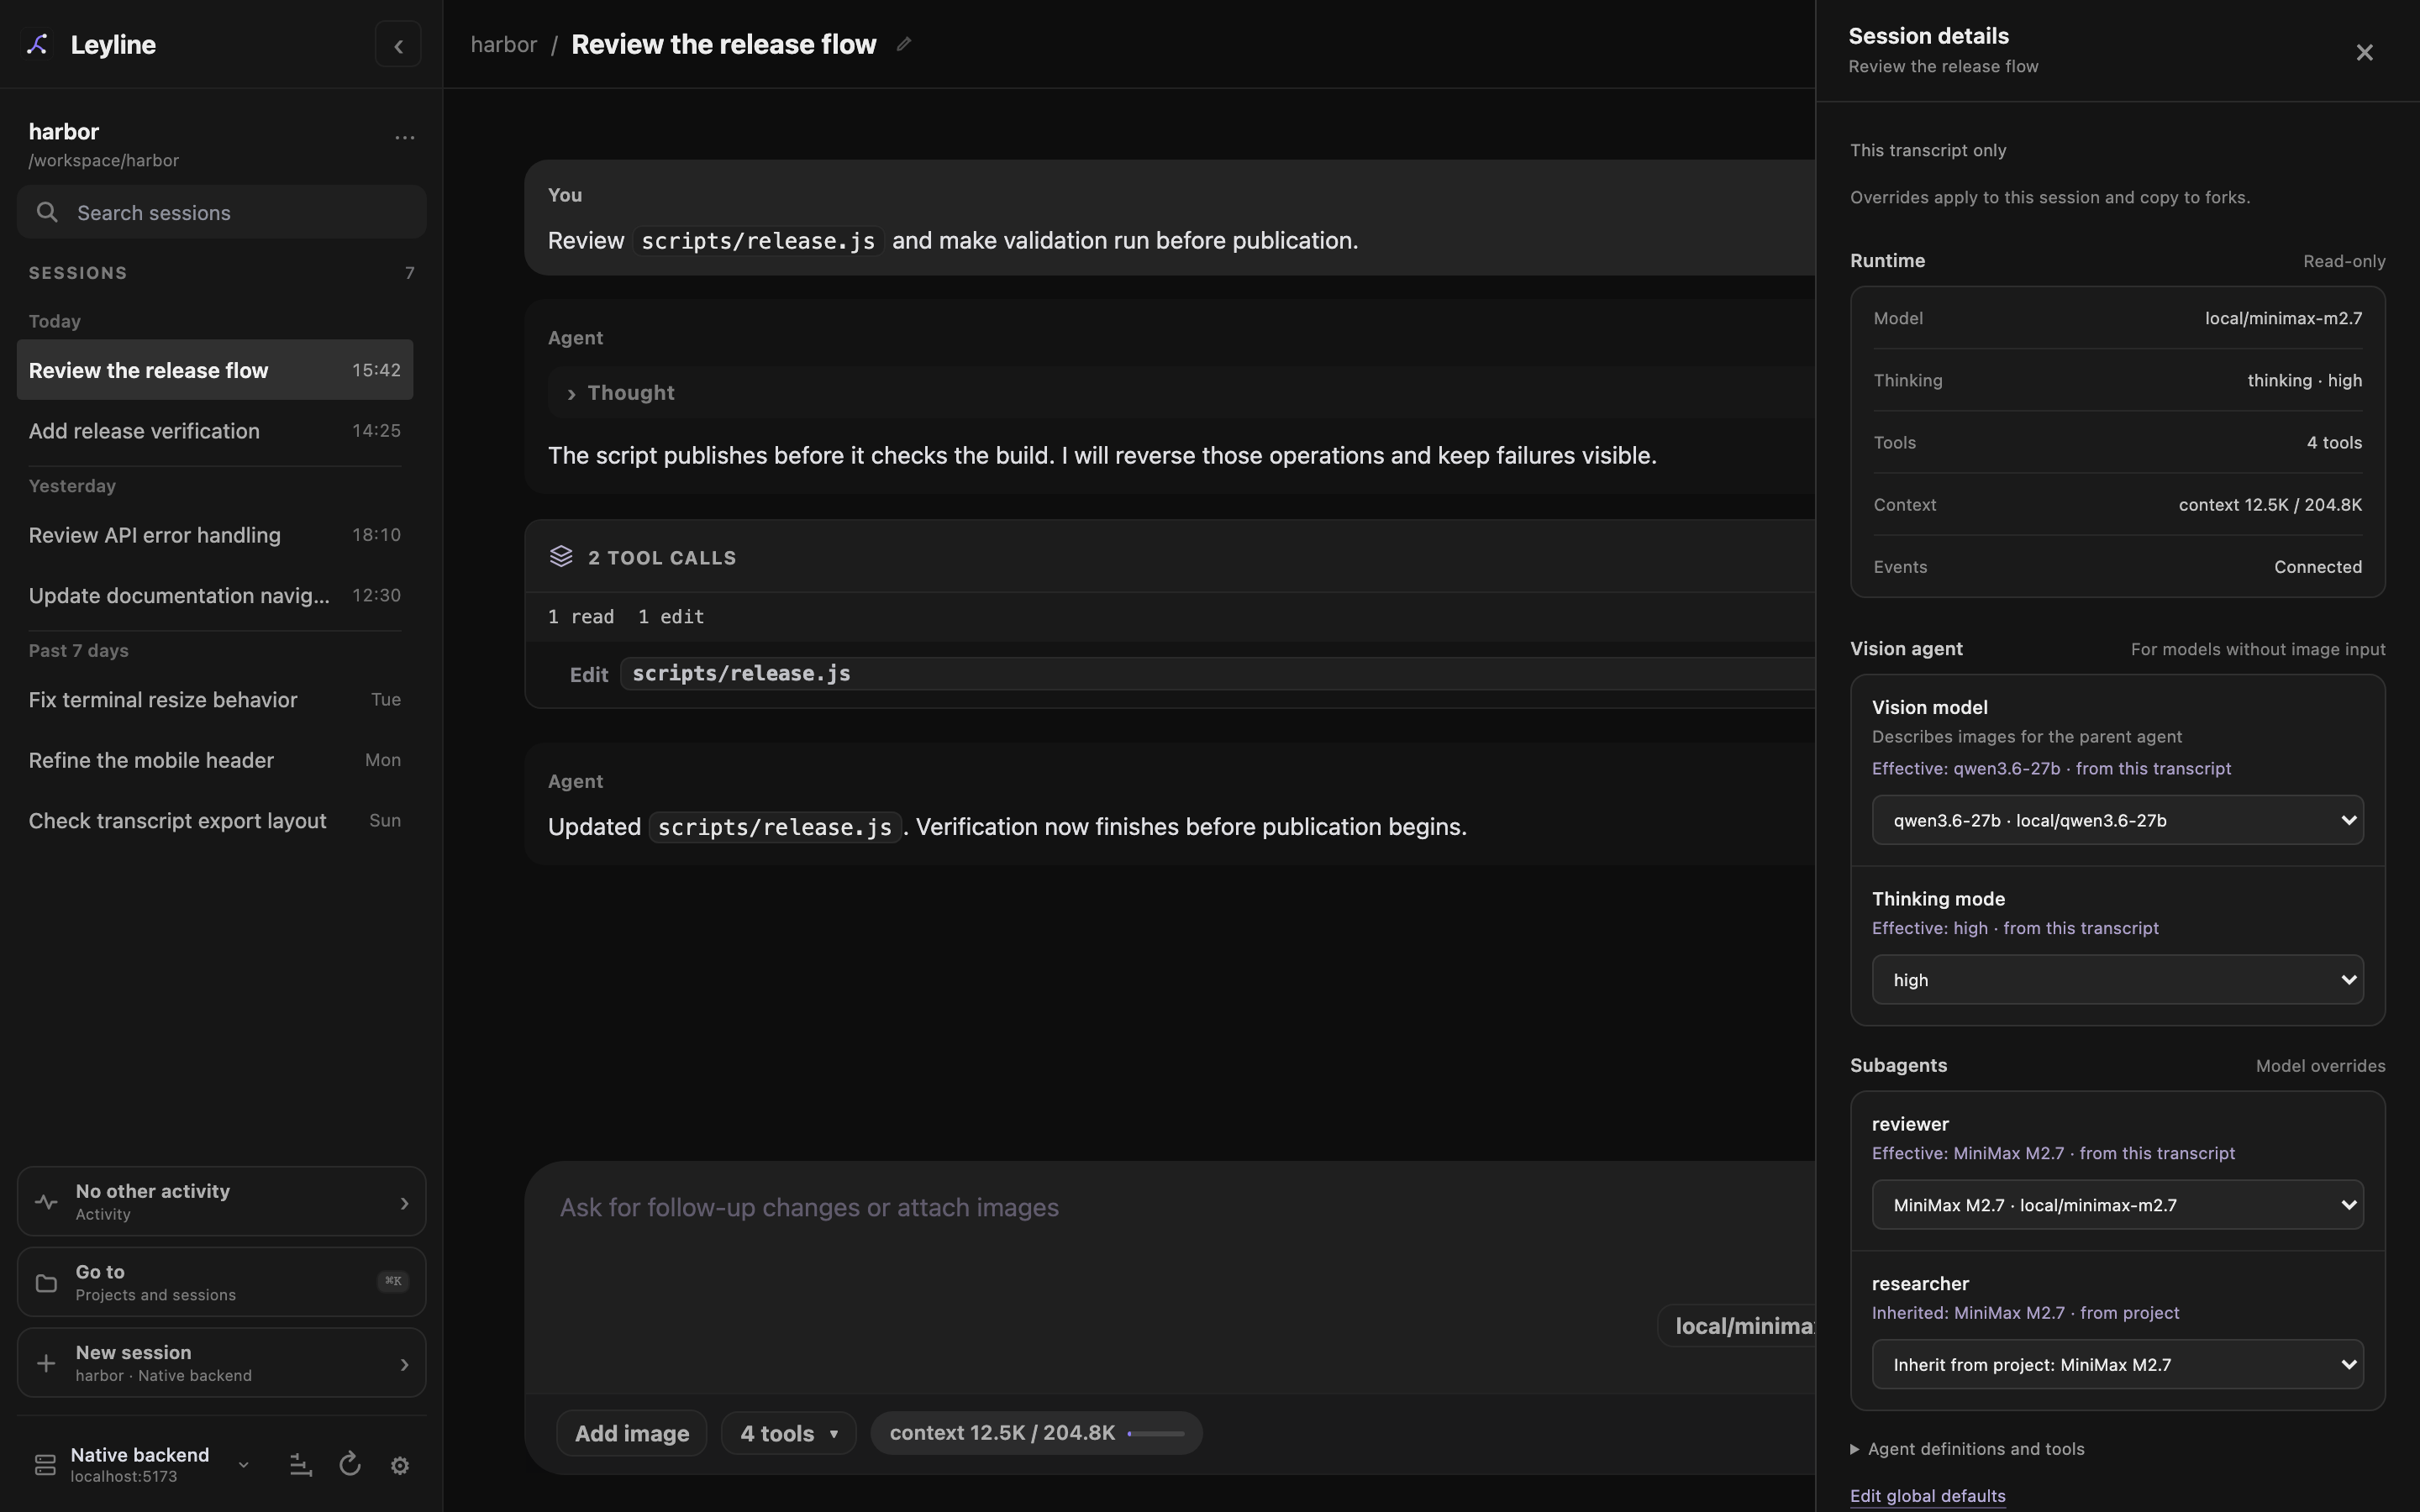Open the Fix terminal resize behavior session

[215, 700]
